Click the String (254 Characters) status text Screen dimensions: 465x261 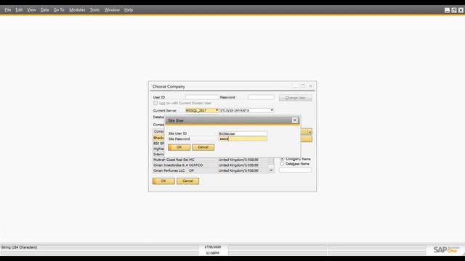point(19,247)
